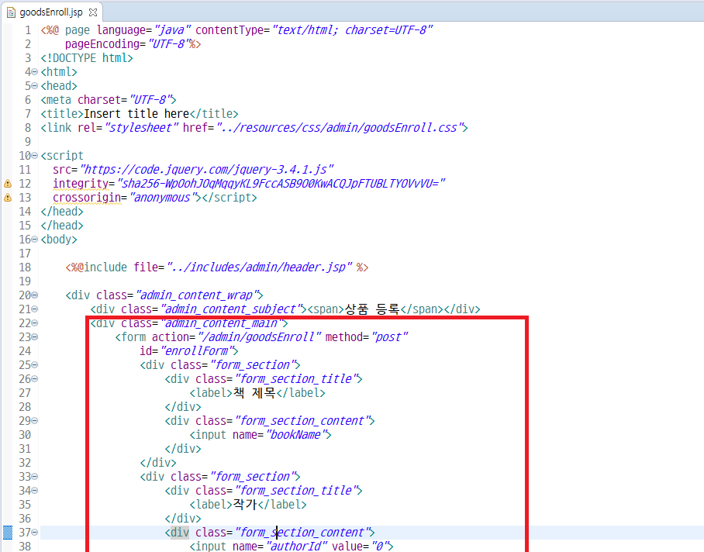The image size is (704, 552).
Task: Click the warning marker on line 13
Action: tap(8, 198)
